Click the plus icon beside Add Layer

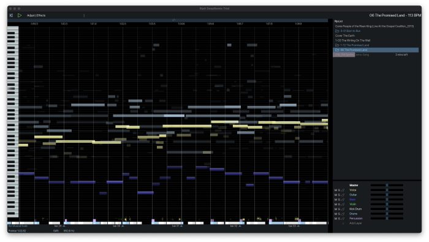point(343,224)
